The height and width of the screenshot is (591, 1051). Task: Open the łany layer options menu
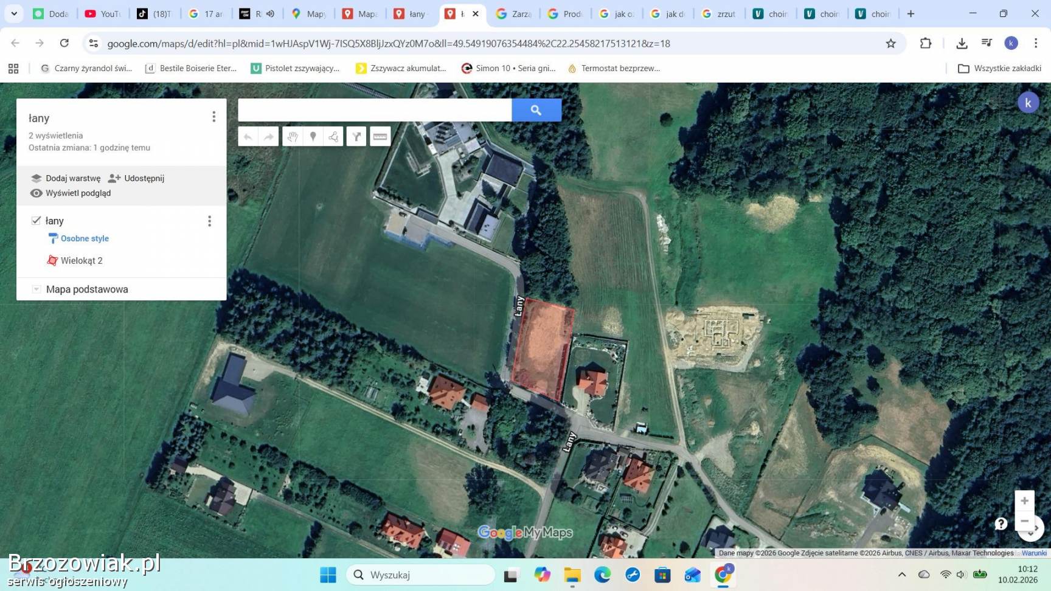point(210,221)
